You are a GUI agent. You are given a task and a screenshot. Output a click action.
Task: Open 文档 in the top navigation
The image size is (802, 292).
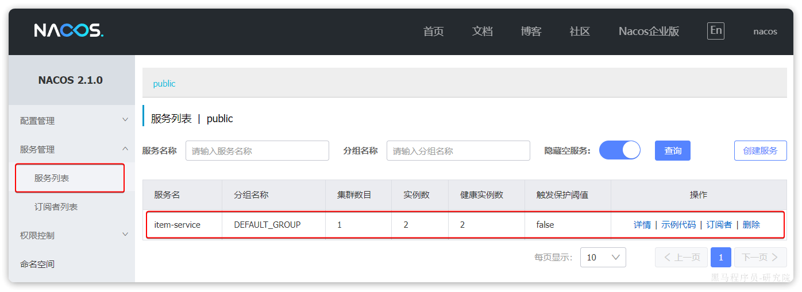482,32
